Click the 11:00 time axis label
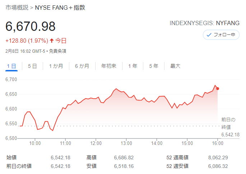The width and height of the screenshot is (246, 174). [x=65, y=143]
